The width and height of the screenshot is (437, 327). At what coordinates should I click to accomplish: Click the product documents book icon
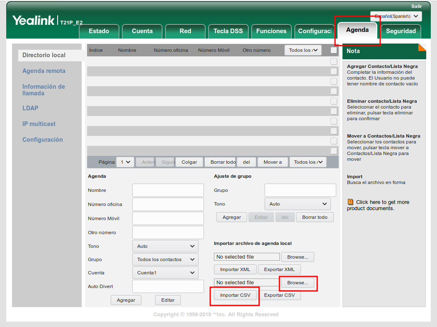[x=350, y=202]
